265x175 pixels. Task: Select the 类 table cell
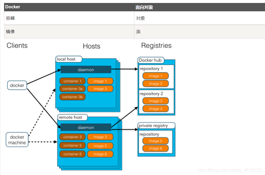pos(200,31)
